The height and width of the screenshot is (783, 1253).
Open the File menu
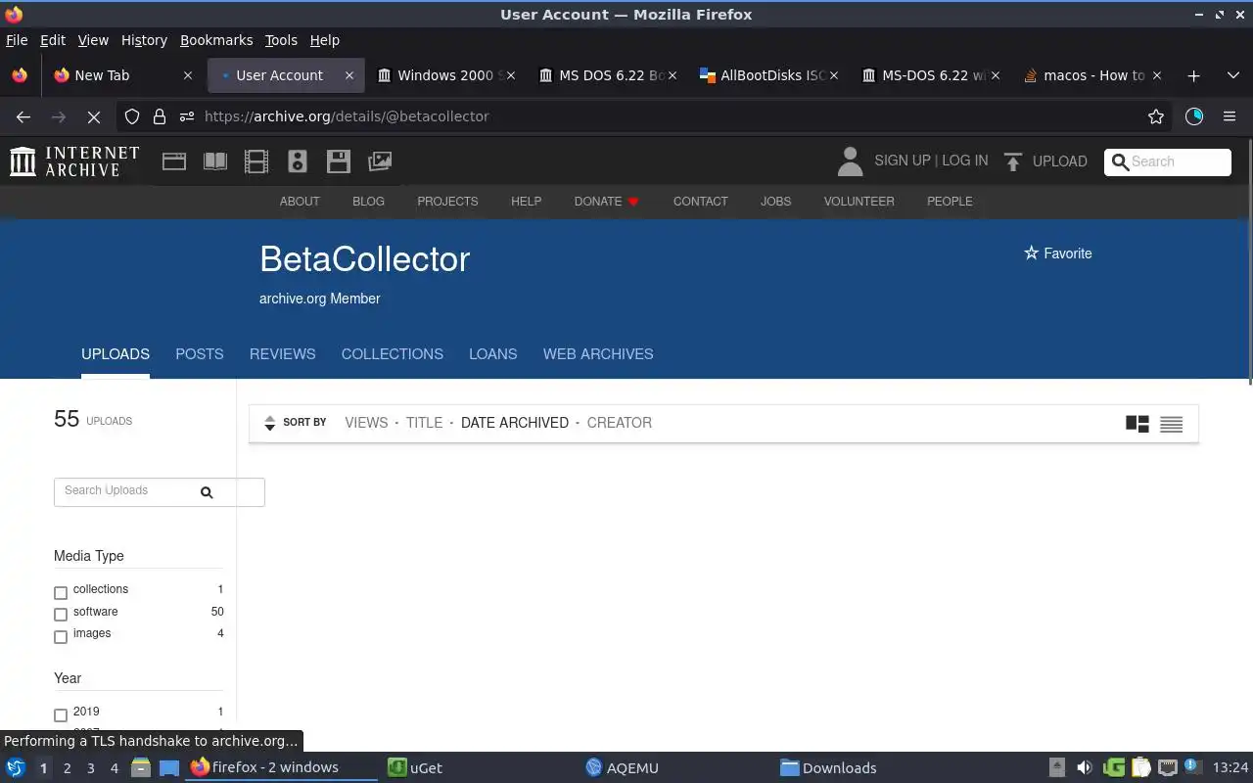17,40
